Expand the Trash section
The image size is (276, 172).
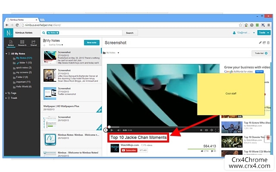[6, 98]
